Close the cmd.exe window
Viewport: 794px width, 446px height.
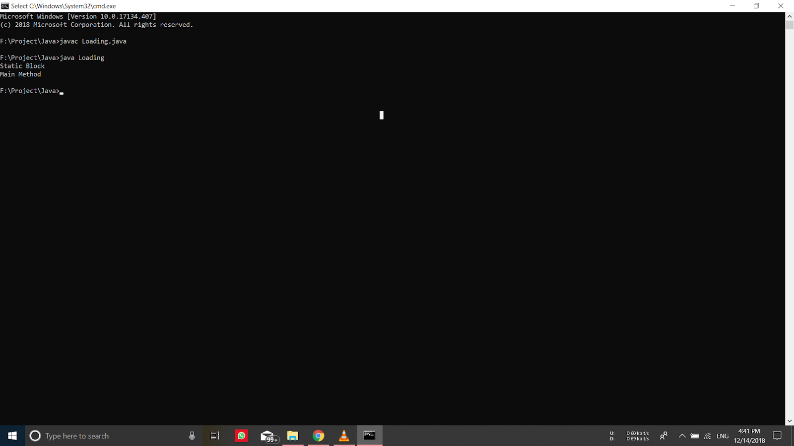pyautogui.click(x=781, y=6)
